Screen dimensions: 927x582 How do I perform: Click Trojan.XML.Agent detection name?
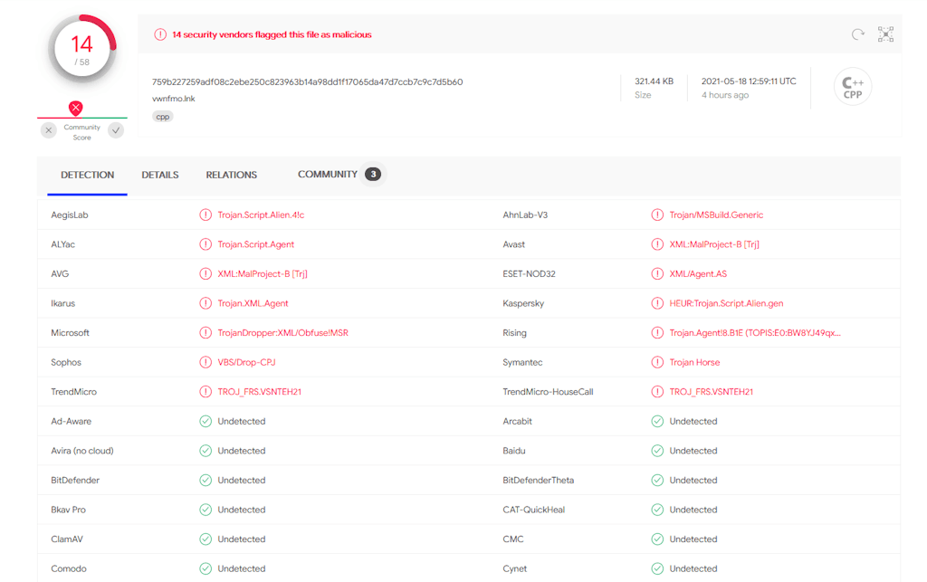(253, 304)
